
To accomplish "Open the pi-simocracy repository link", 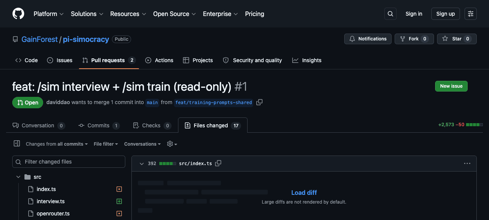I will click(86, 39).
